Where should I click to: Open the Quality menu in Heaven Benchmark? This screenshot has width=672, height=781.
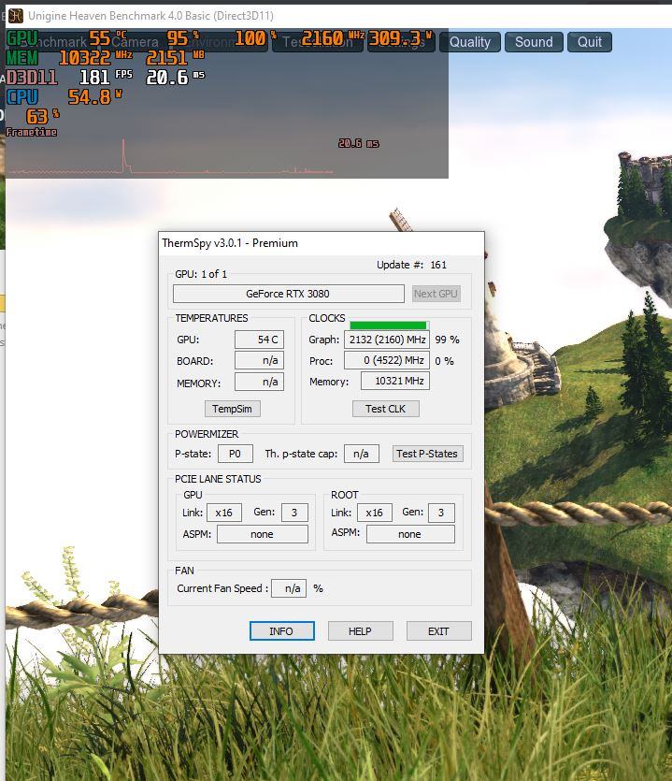click(470, 42)
